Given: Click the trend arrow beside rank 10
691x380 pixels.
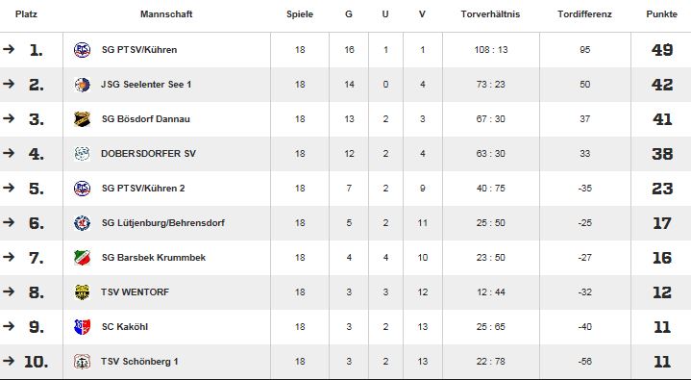Looking at the screenshot, I should click(x=9, y=361).
